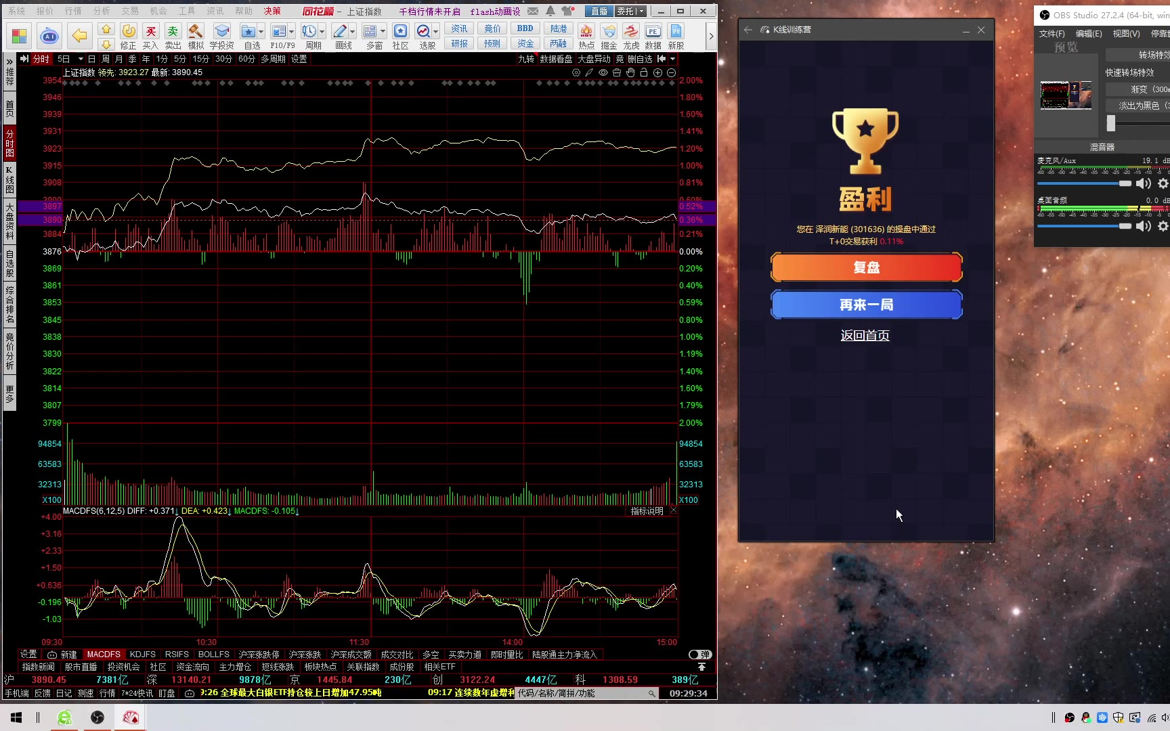Screen dimensions: 1170x731
Task: Click the yellow back arrow icon
Action: 80,36
